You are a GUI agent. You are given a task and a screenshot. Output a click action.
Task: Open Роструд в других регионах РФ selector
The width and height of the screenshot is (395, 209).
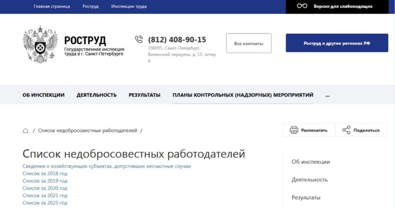click(x=337, y=43)
